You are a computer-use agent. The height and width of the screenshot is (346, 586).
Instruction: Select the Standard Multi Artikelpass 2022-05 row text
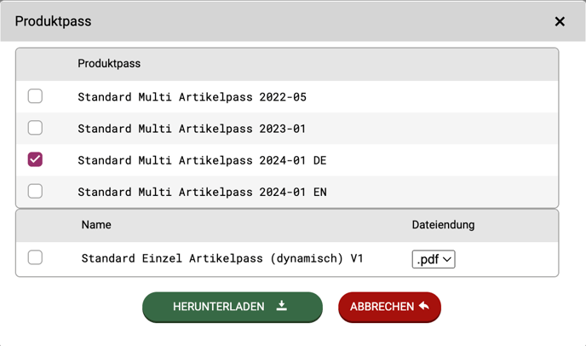point(192,97)
